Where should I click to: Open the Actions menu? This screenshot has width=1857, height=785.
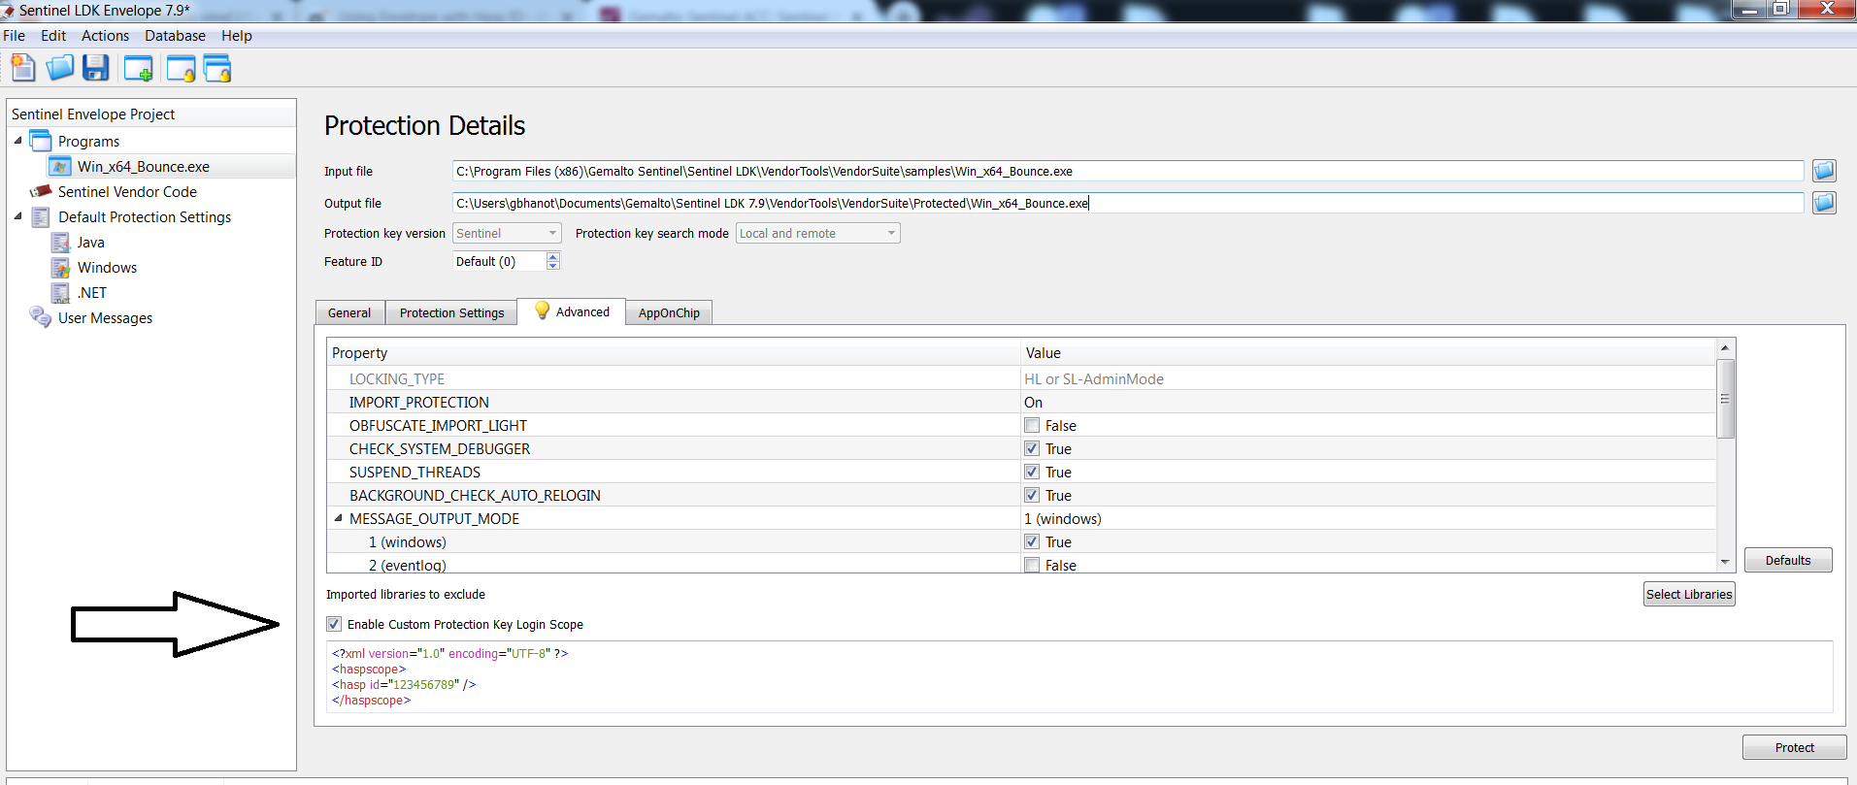[105, 36]
